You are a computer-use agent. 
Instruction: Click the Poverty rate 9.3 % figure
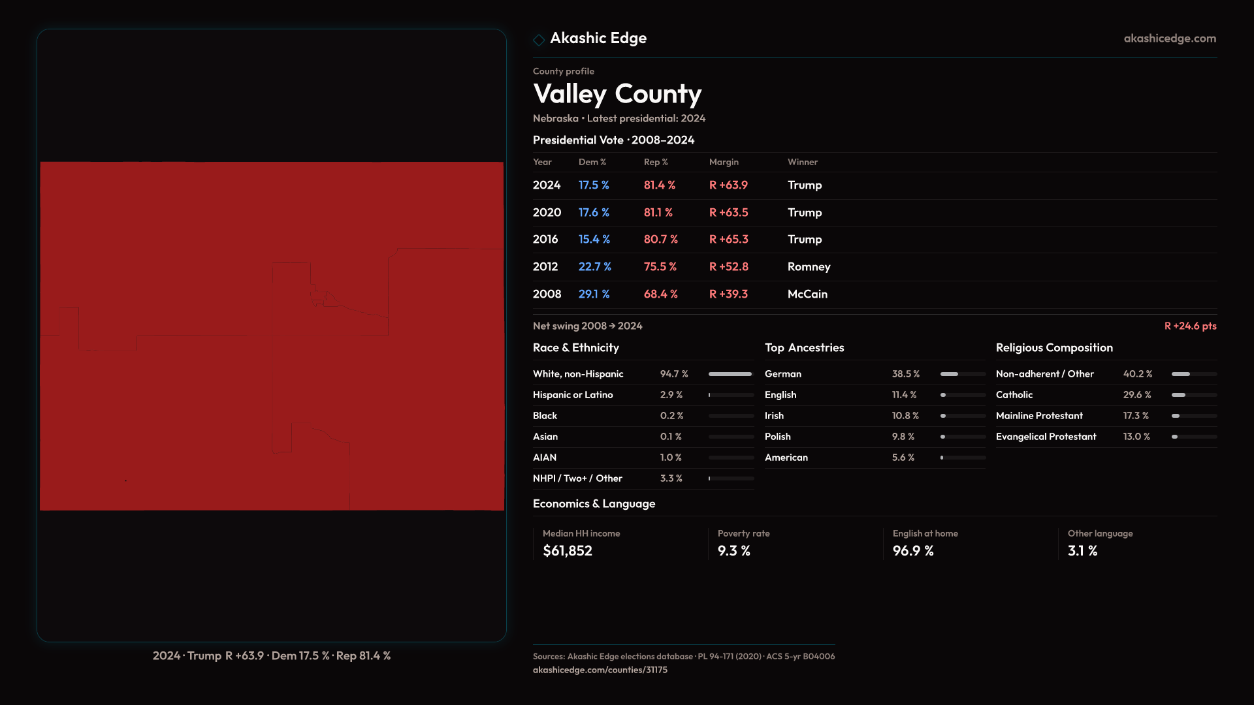(733, 551)
